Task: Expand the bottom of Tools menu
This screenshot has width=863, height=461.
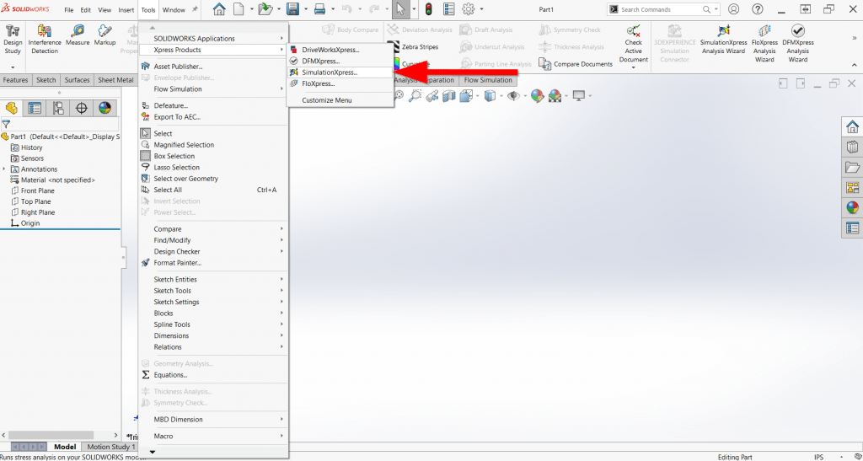Action: tap(153, 452)
